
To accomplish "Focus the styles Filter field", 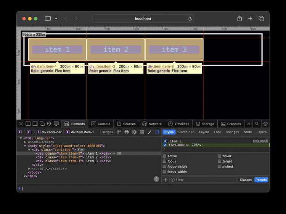I will click(203, 180).
